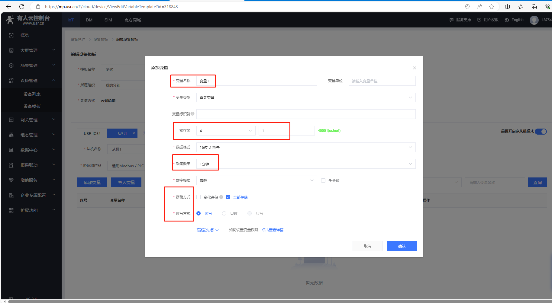This screenshot has height=303, width=552.
Task: Click the favorites star icon in address bar
Action: (492, 7)
